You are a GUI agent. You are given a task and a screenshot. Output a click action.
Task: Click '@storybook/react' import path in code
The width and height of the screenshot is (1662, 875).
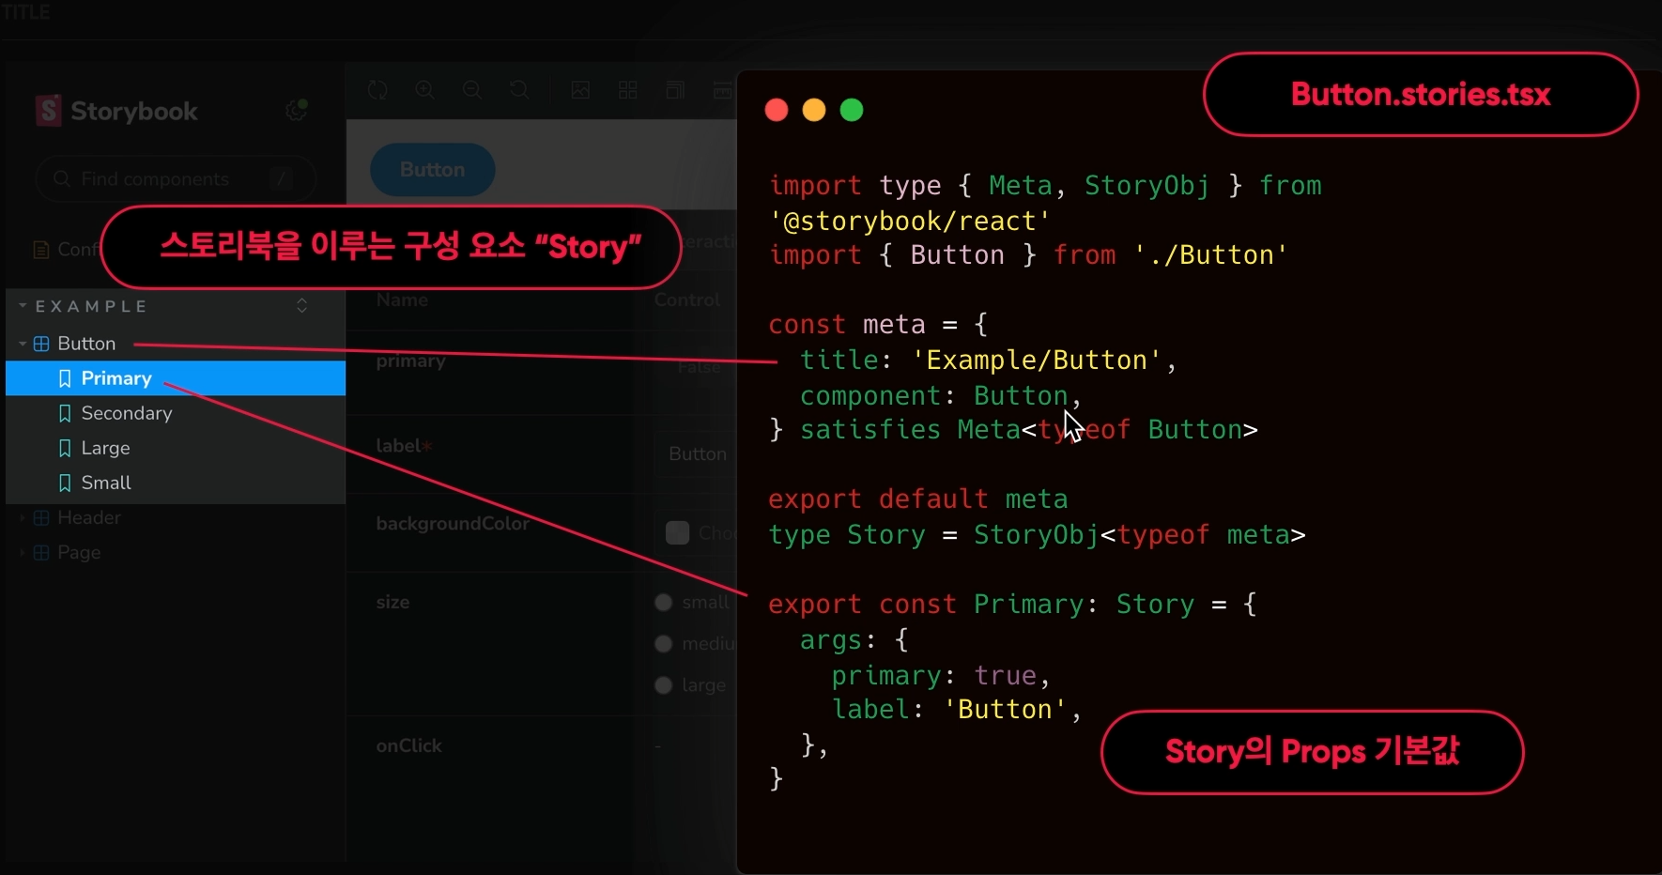tap(910, 222)
